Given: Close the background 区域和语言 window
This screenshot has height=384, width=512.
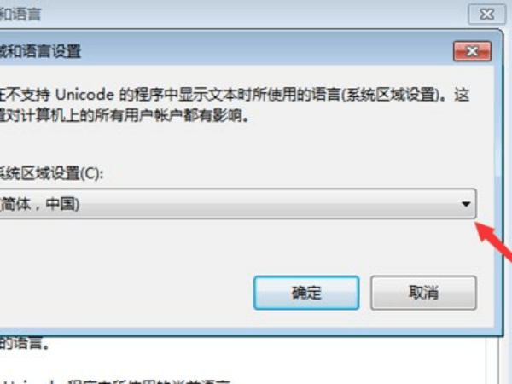Looking at the screenshot, I should click(x=487, y=15).
